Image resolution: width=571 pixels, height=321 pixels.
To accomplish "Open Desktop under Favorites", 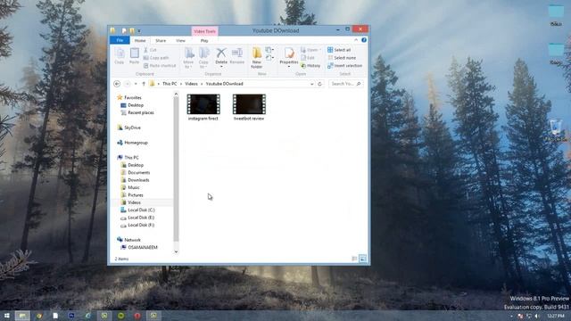I will (x=132, y=105).
